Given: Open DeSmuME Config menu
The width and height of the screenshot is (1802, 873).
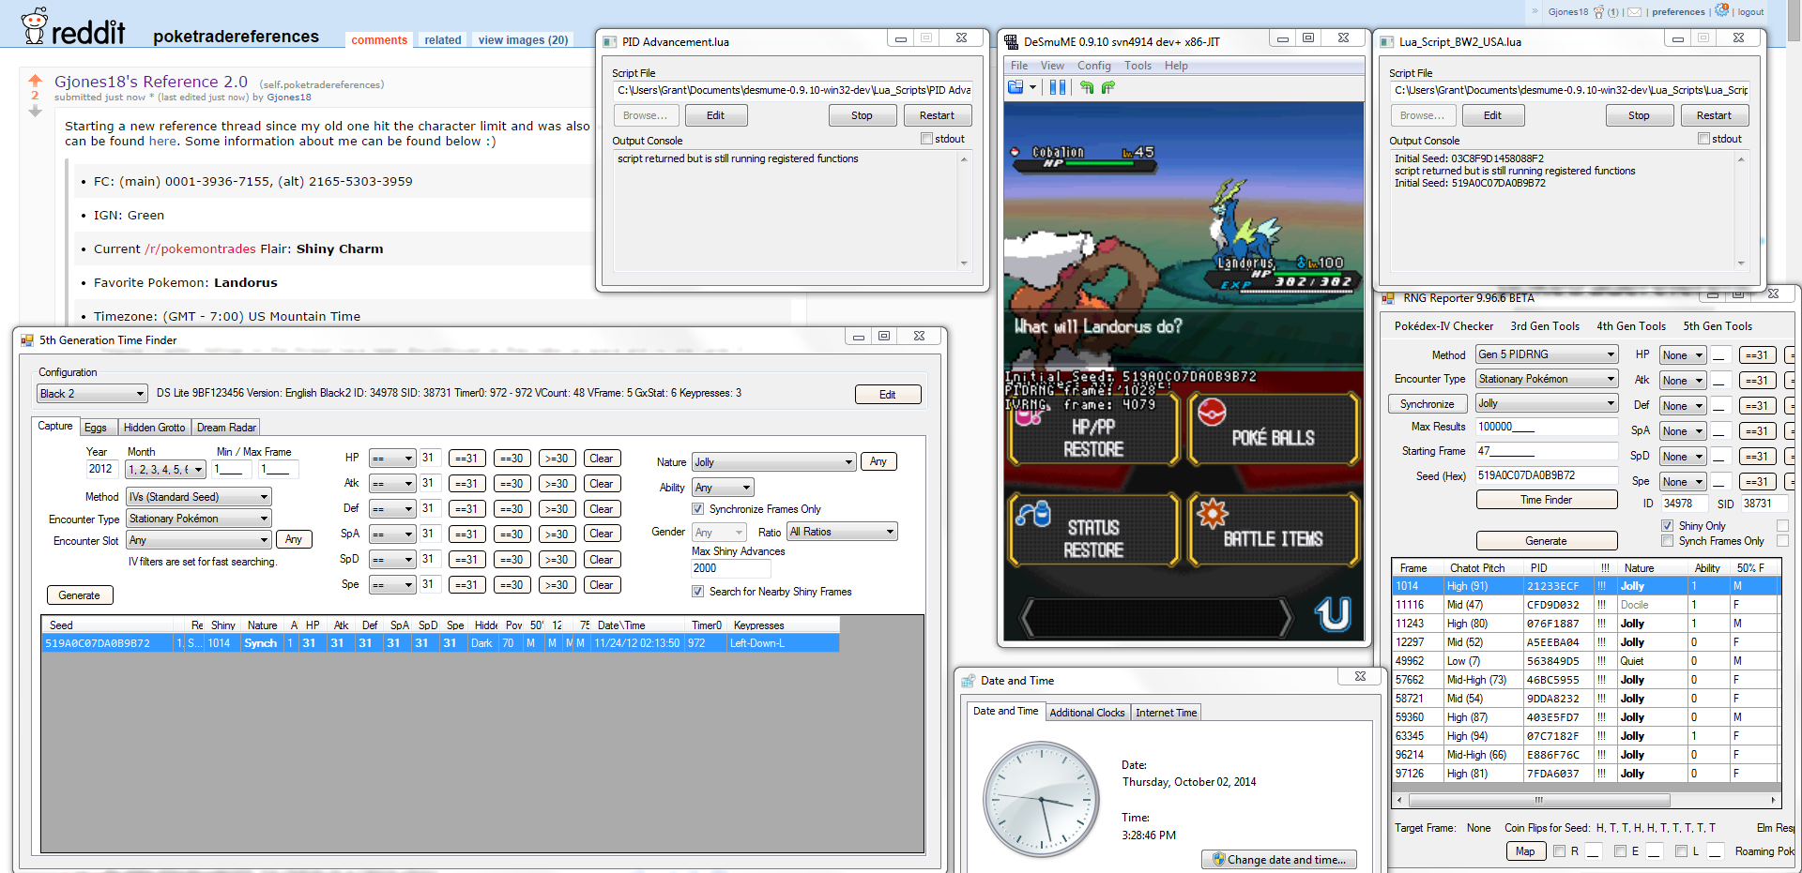Looking at the screenshot, I should pyautogui.click(x=1094, y=66).
